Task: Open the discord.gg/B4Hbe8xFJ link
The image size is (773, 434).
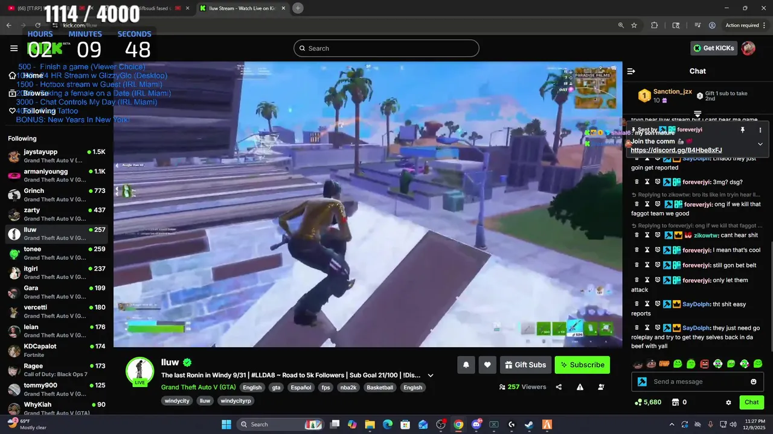Action: tap(676, 150)
